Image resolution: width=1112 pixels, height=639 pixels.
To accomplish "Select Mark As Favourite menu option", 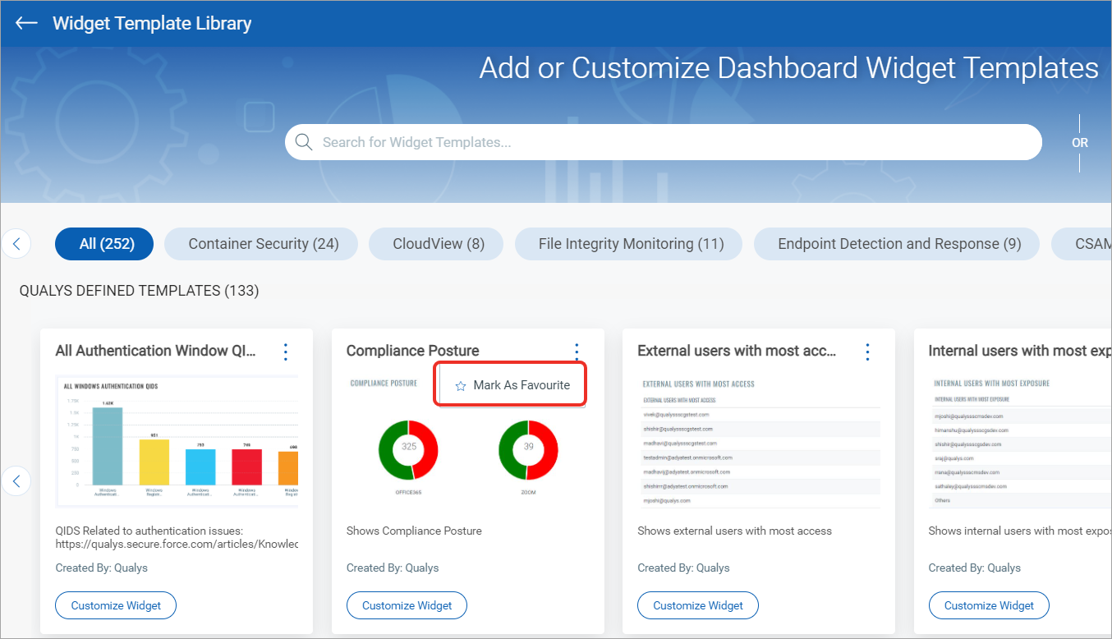I will (521, 385).
